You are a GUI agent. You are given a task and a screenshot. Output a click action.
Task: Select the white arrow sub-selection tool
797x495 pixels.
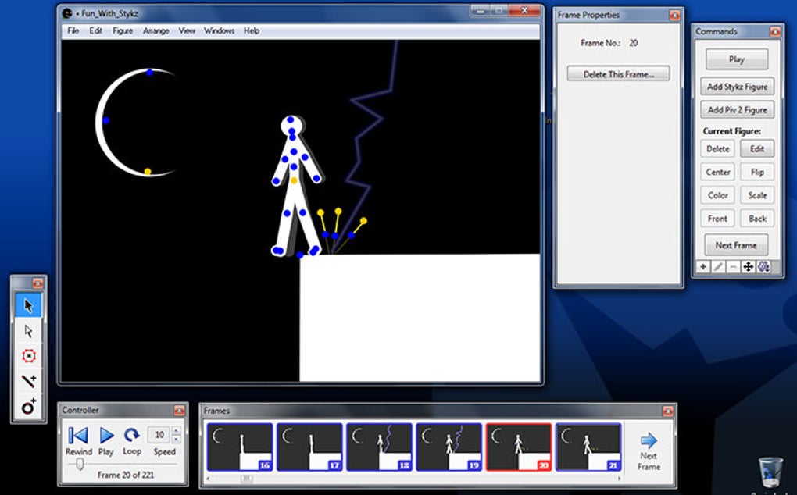[28, 331]
